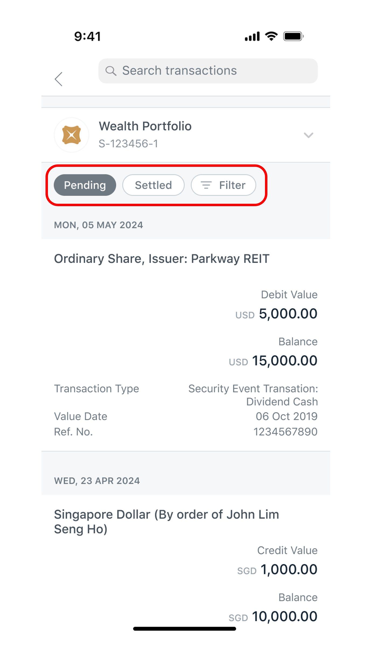Open the Filter options button
The height and width of the screenshot is (667, 370).
(223, 185)
